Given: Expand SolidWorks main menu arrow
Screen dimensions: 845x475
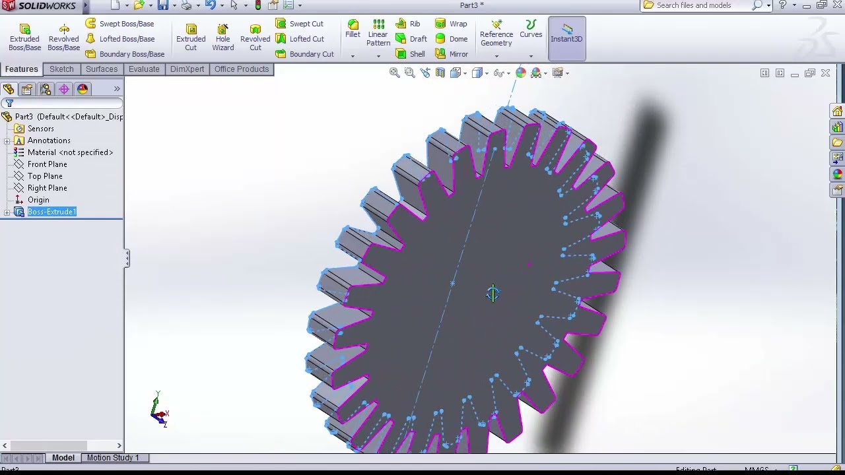Looking at the screenshot, I should (x=85, y=5).
